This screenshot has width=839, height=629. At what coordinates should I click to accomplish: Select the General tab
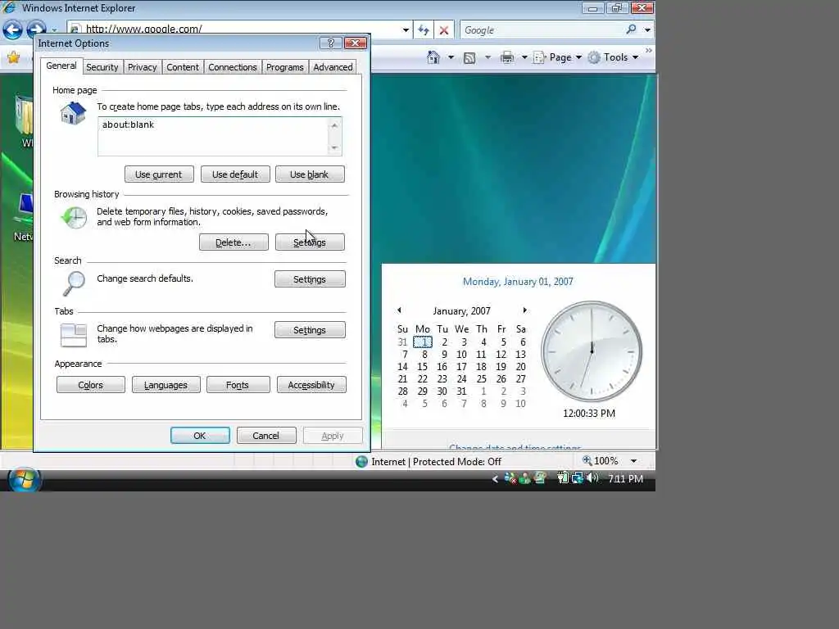tap(61, 66)
